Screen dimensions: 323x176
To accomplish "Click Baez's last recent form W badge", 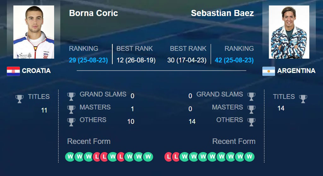I will click(x=249, y=157).
